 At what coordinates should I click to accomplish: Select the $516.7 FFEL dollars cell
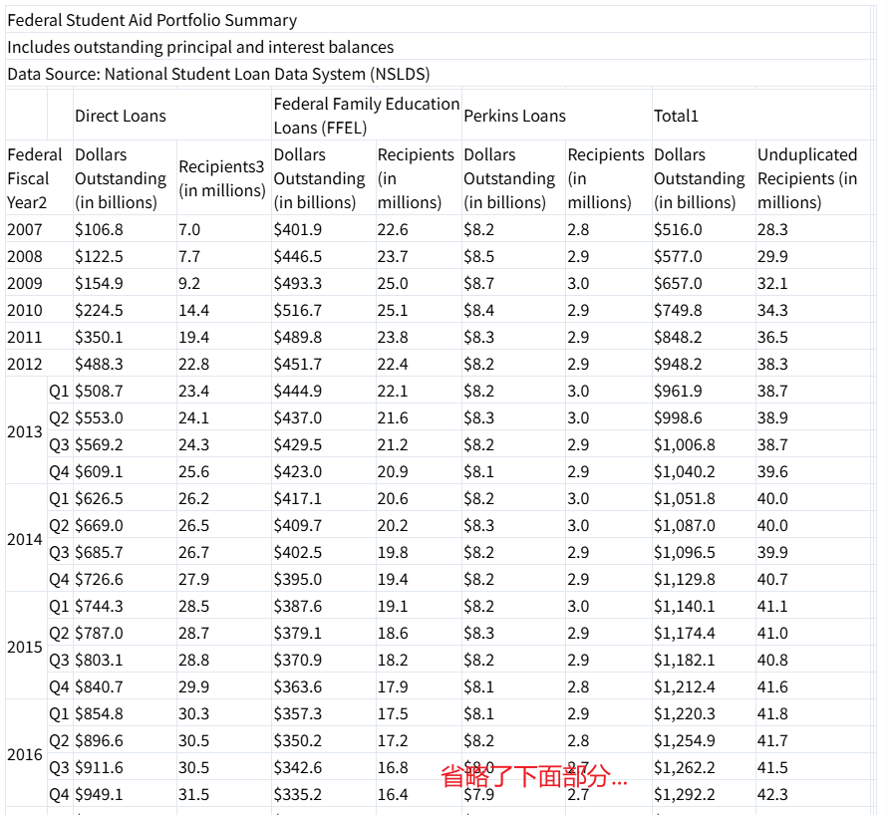coord(298,310)
